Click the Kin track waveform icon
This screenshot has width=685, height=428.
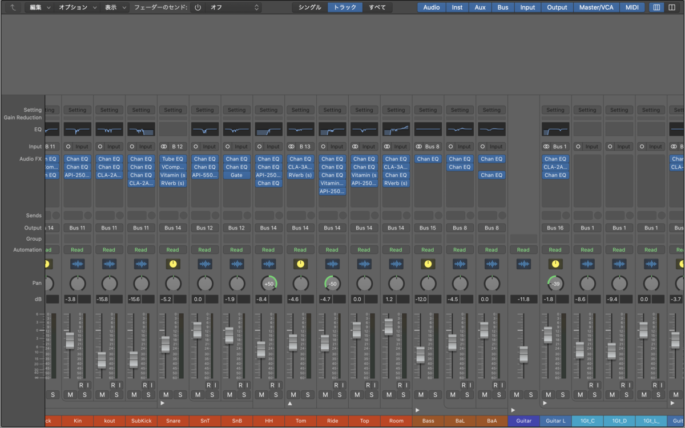point(77,264)
